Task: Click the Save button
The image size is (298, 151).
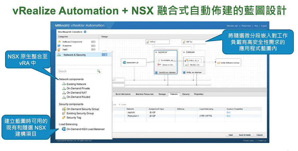Action: [231, 135]
